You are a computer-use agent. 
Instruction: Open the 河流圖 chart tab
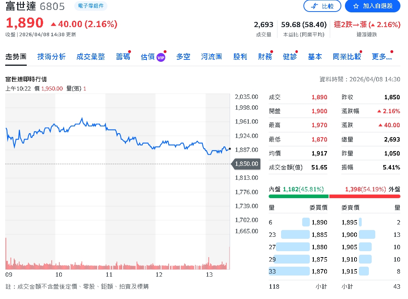(x=211, y=57)
